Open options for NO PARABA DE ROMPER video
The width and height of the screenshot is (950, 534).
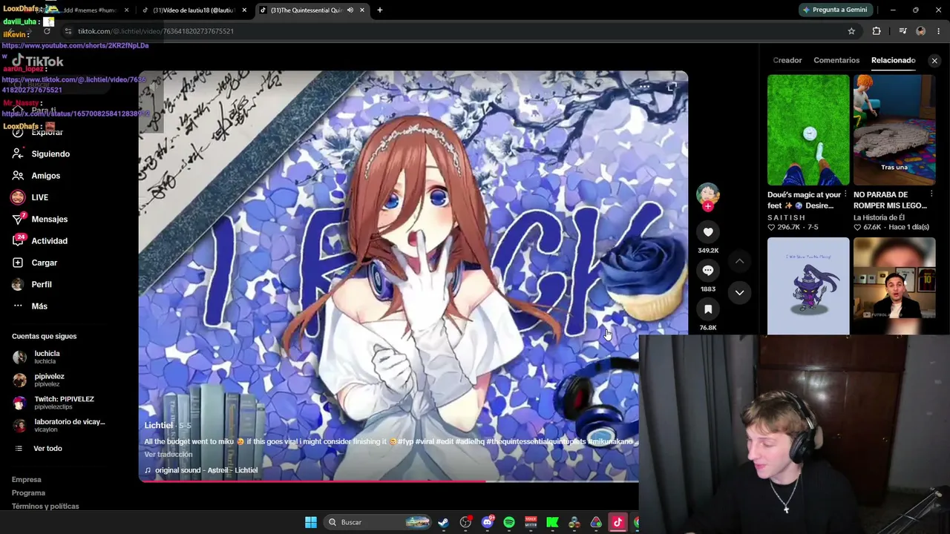click(931, 194)
